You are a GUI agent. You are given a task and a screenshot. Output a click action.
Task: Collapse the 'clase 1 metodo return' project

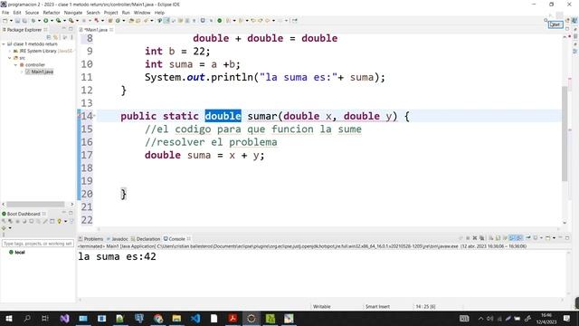click(4, 44)
